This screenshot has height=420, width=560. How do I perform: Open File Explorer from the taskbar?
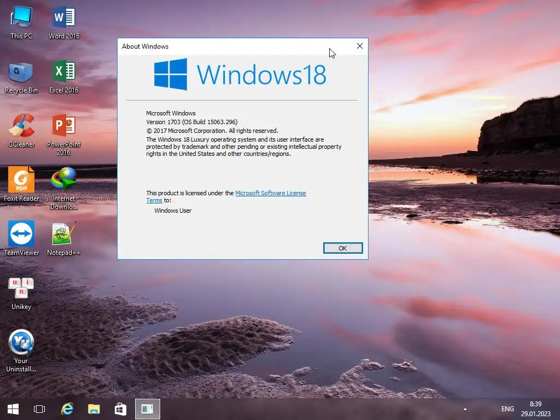[x=94, y=409]
